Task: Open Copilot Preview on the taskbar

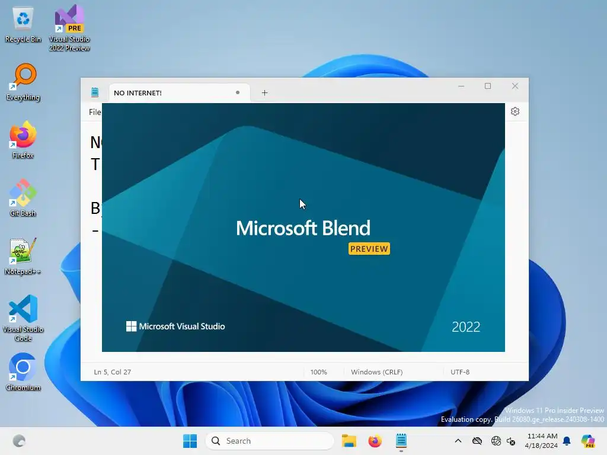Action: [x=588, y=441]
